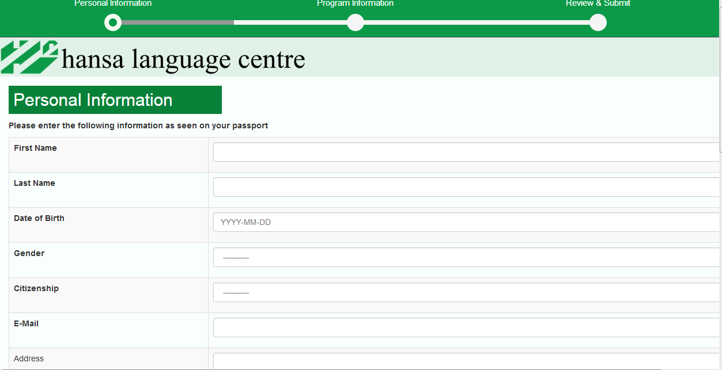
Task: Click the Personal Information step label text
Action: [x=113, y=3]
